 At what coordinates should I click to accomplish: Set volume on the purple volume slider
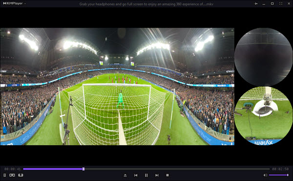point(279,175)
